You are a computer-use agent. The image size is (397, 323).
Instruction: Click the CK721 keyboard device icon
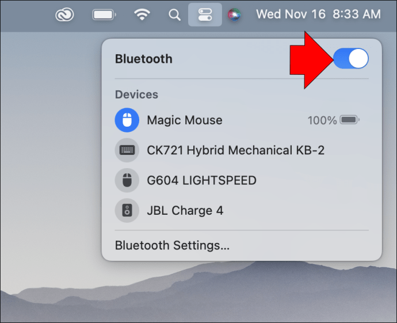pyautogui.click(x=127, y=150)
